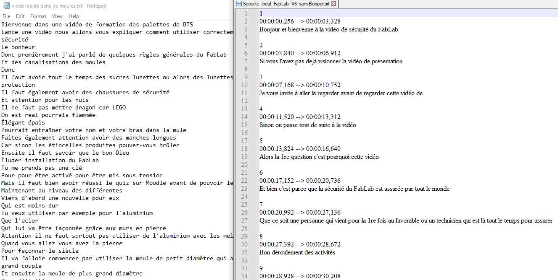Click the line 'Maintenant au niveau des différentes'
The height and width of the screenshot is (280, 558).
point(62,190)
